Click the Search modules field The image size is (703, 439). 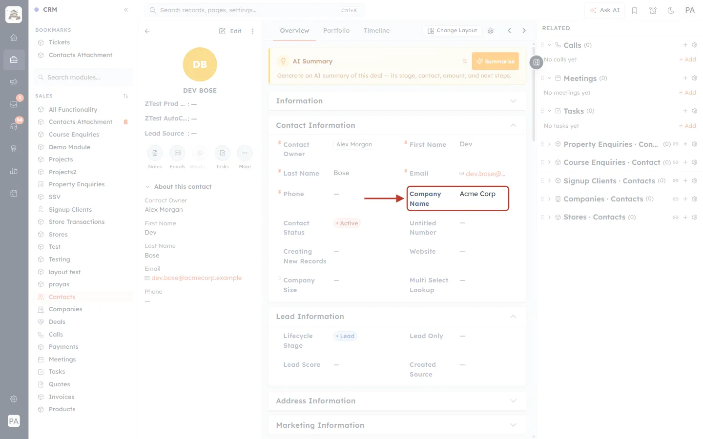83,77
